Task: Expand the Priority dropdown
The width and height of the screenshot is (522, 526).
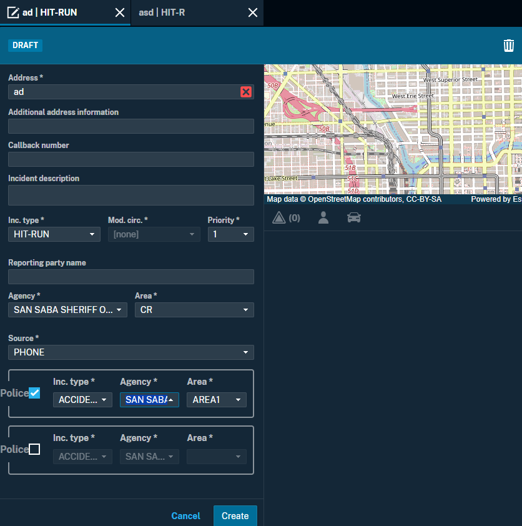Action: tap(230, 234)
